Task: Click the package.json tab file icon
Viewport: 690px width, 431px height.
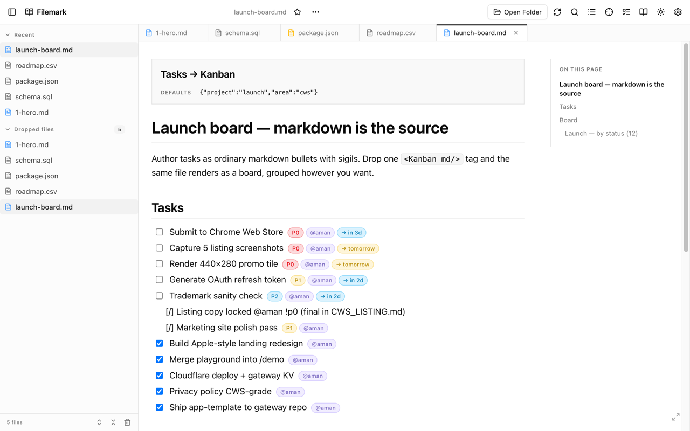Action: 291,33
